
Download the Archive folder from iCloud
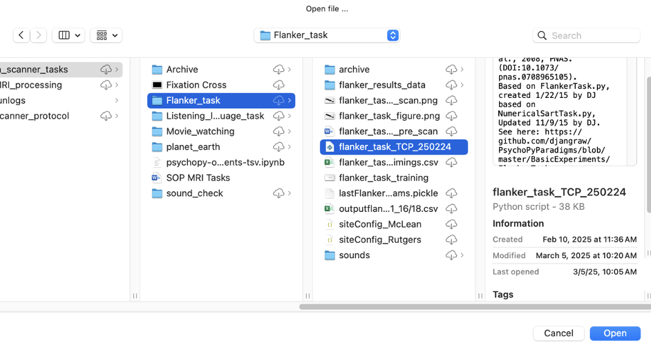(x=279, y=70)
